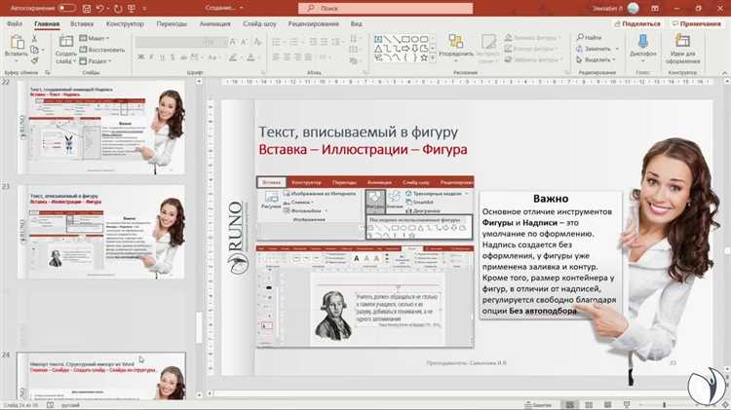Switch to Normal view icon in status bar
This screenshot has height=410, width=731.
[570, 405]
